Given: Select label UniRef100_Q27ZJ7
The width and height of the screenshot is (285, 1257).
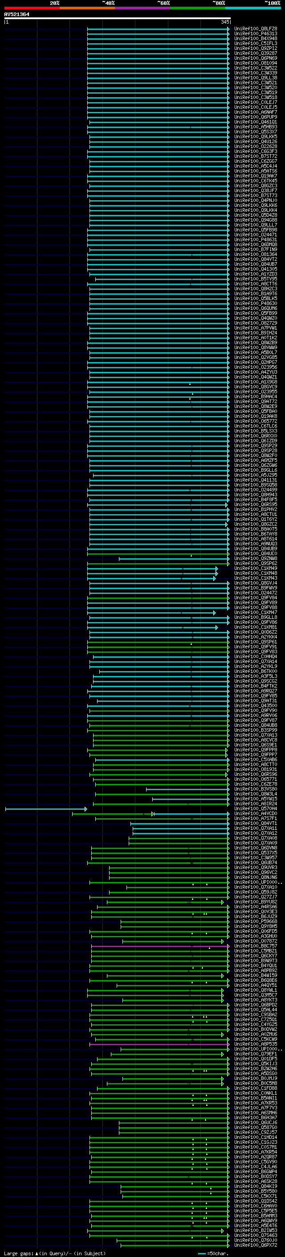Looking at the screenshot, I should point(256,897).
